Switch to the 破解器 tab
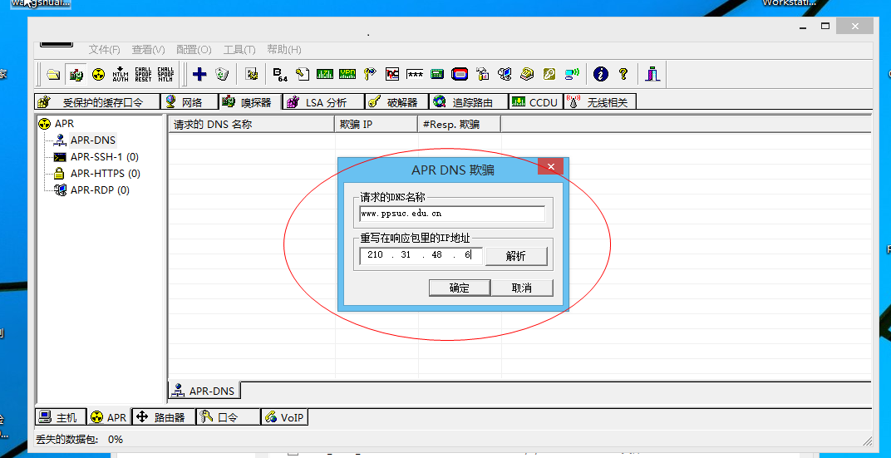The width and height of the screenshot is (891, 458). (396, 102)
